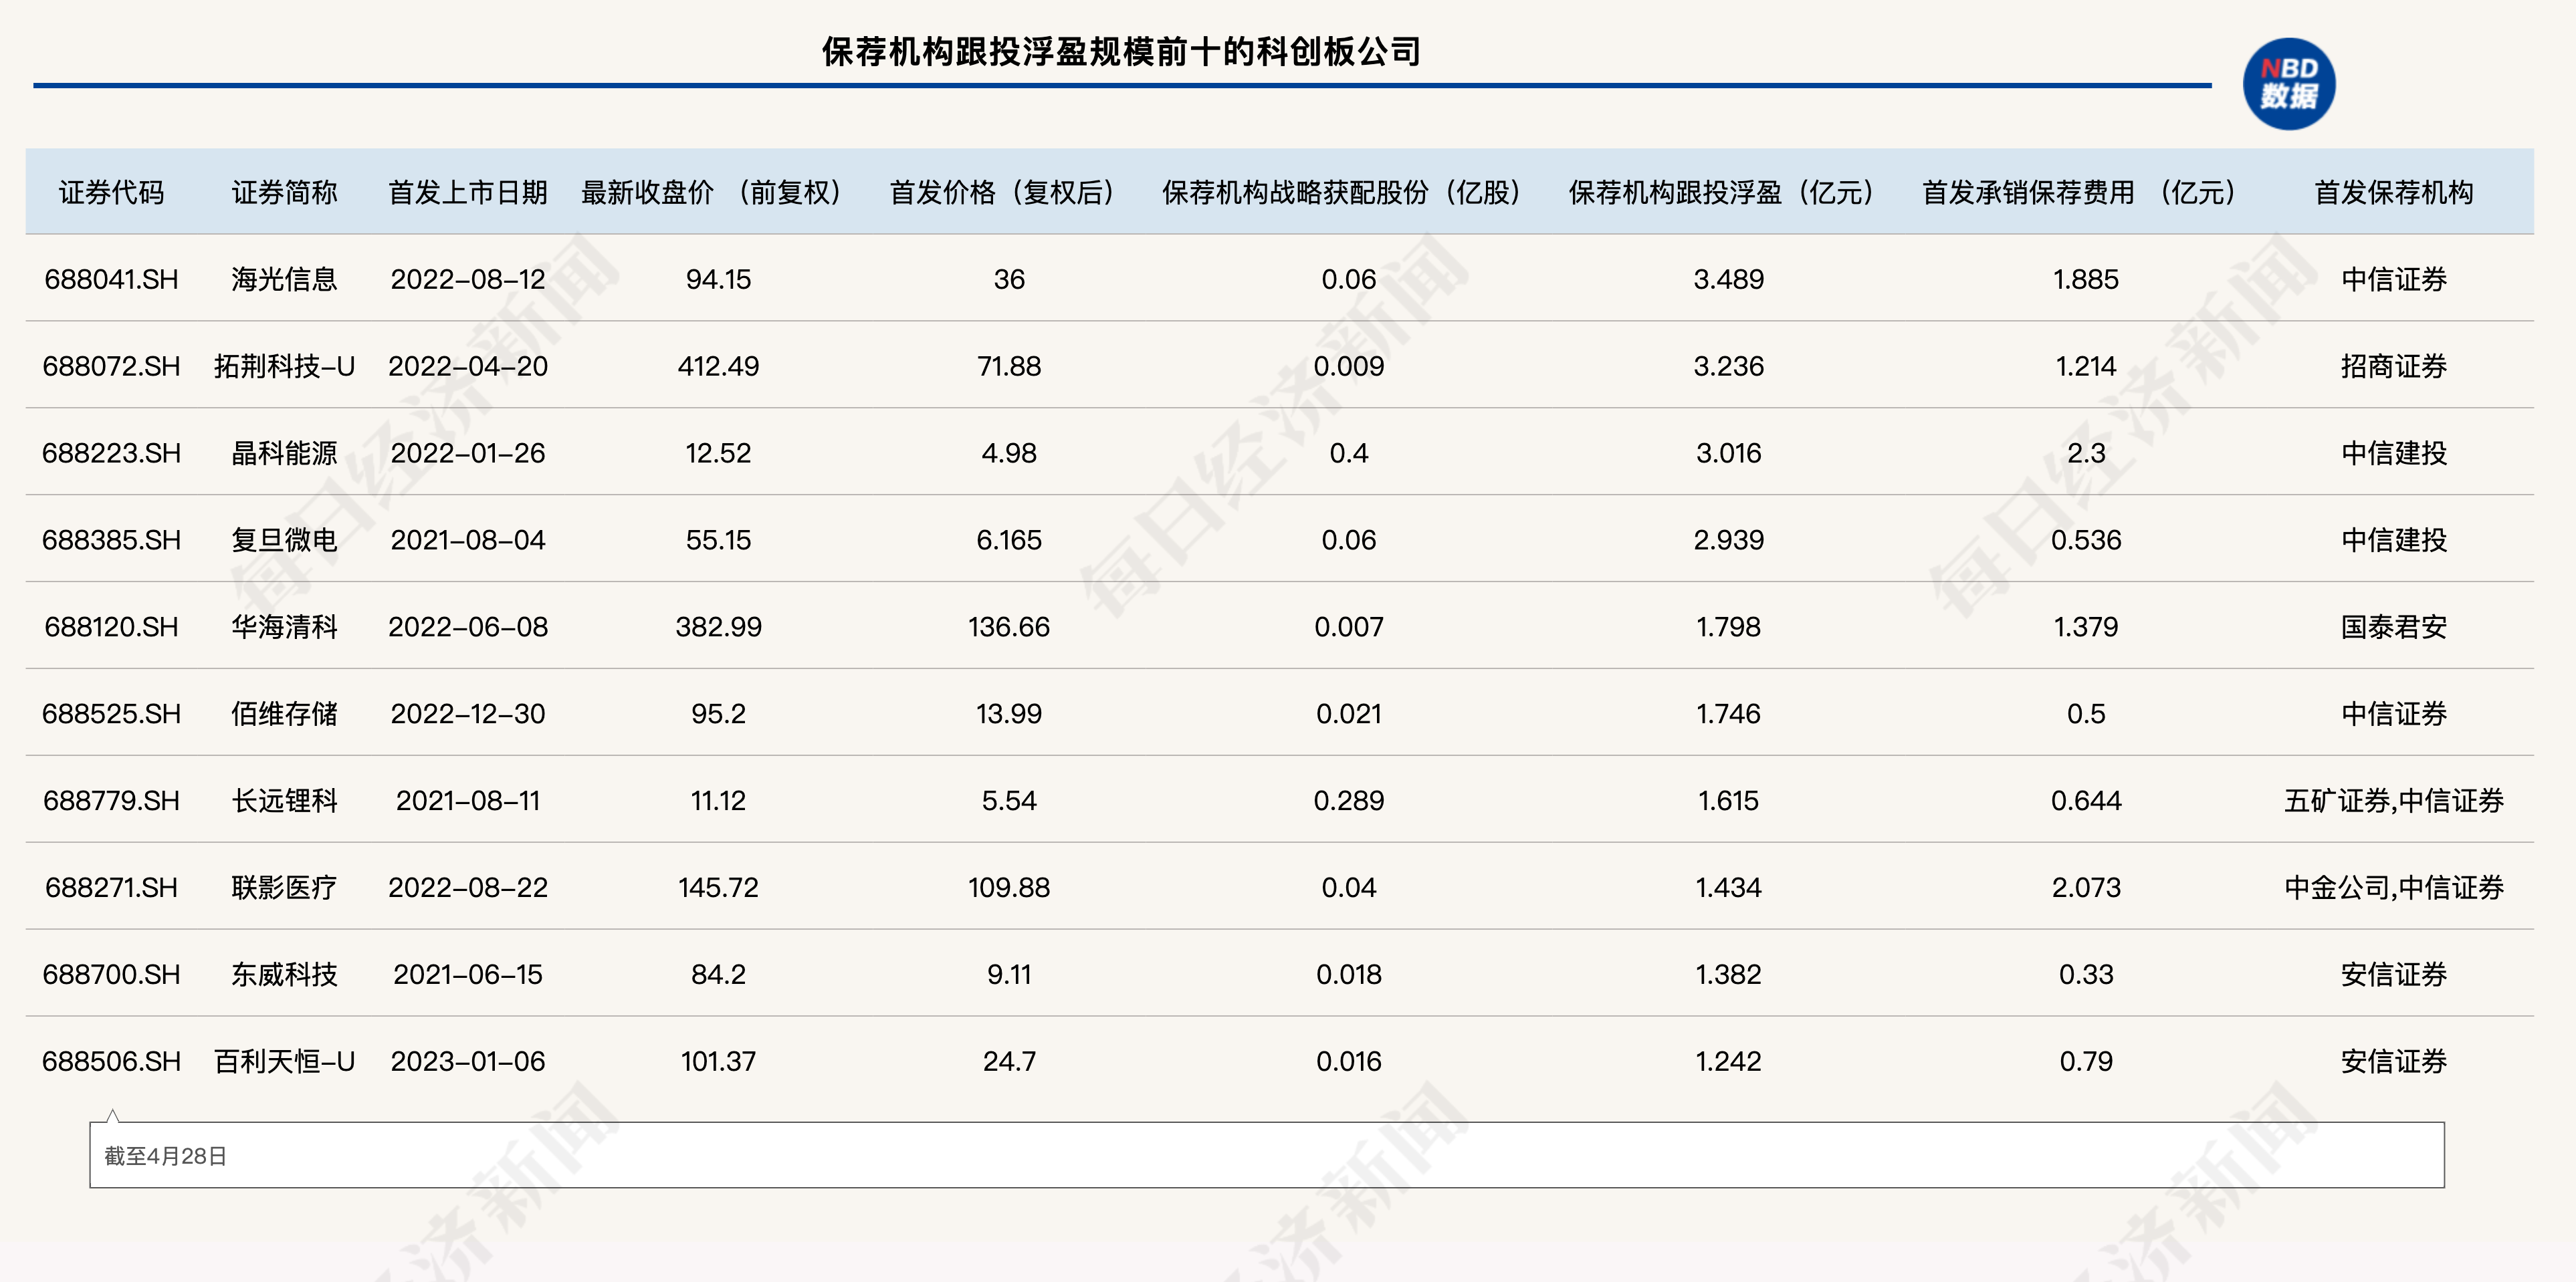This screenshot has width=2576, height=1282.
Task: Select the 佰维存储 listing date cell
Action: [467, 713]
